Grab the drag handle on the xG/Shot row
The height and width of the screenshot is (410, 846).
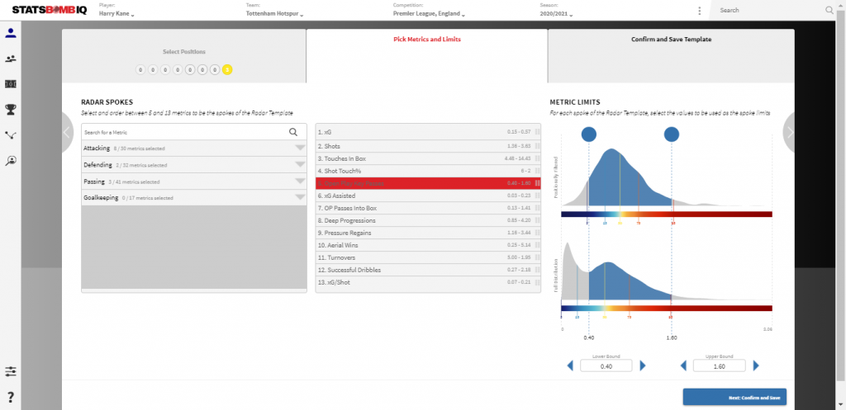(537, 282)
